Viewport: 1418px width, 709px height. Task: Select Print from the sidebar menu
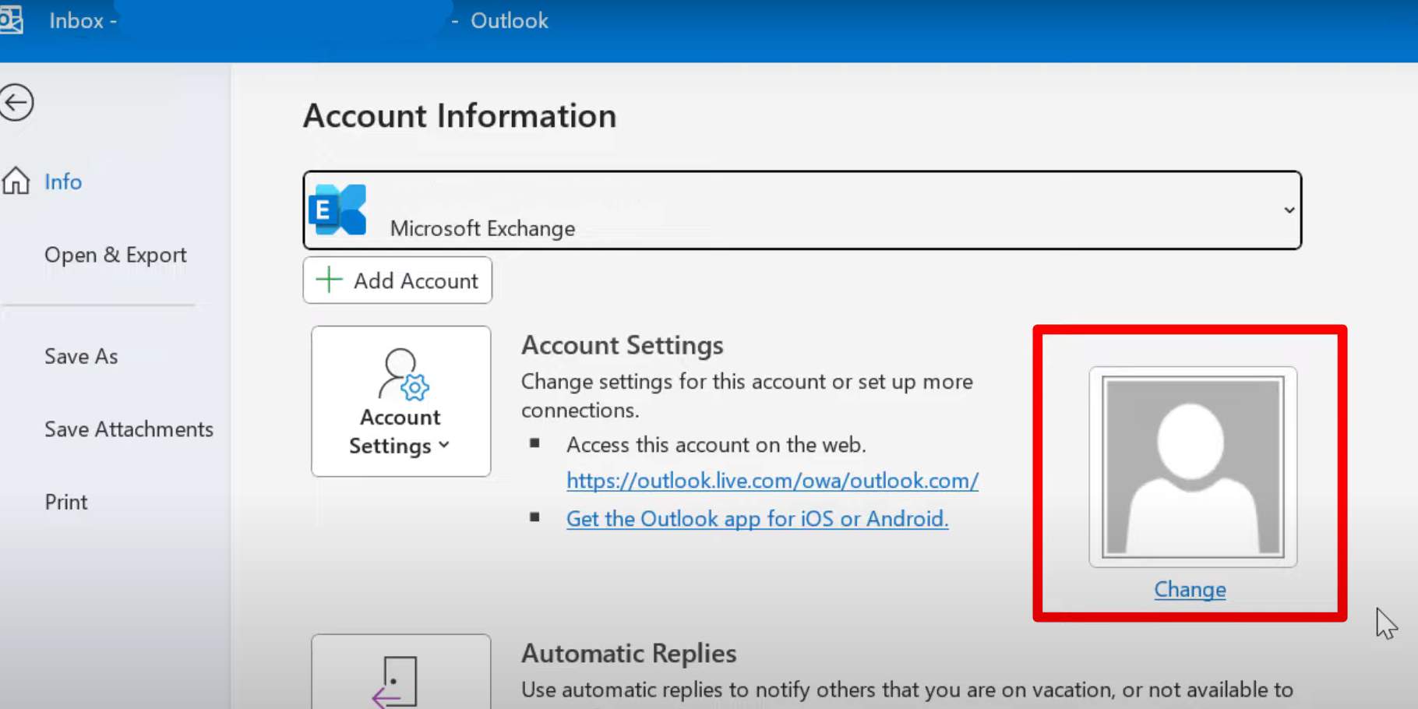pyautogui.click(x=65, y=501)
